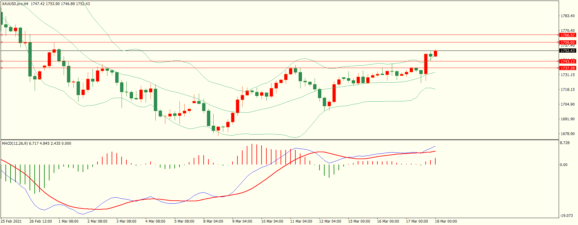The image size is (578, 225).
Task: Select the 18 Mar 00:00 time label
Action: pos(446,221)
